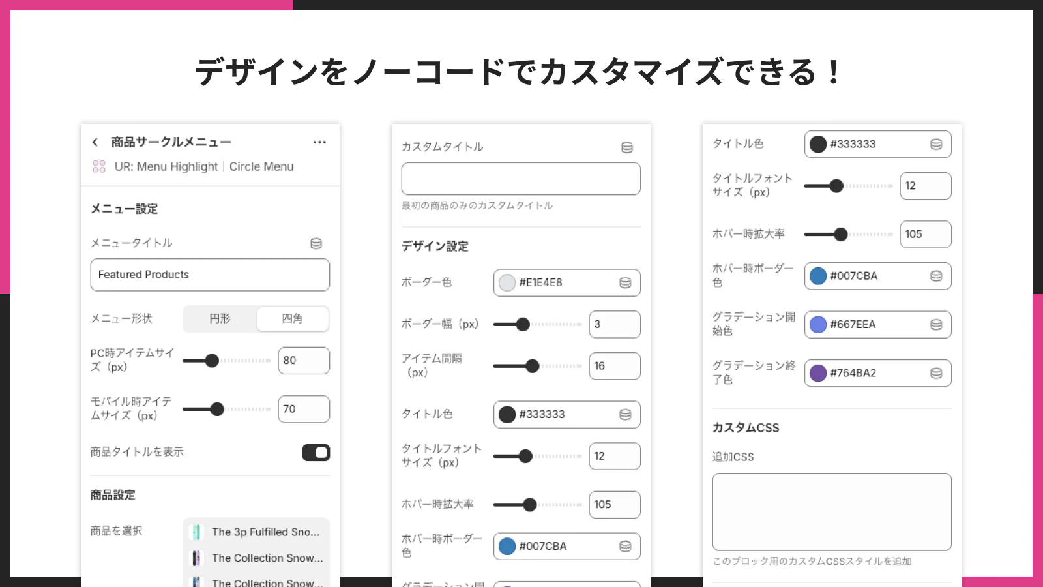Click the dynamic source icon beside メニュータイトル

pos(317,243)
